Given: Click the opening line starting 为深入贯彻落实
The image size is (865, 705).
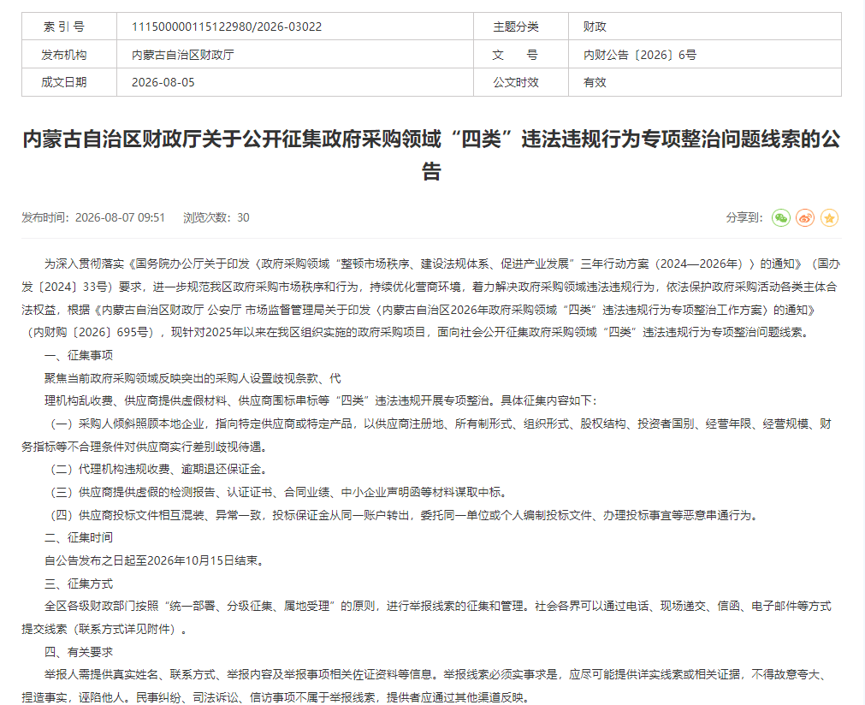Looking at the screenshot, I should pos(442,264).
